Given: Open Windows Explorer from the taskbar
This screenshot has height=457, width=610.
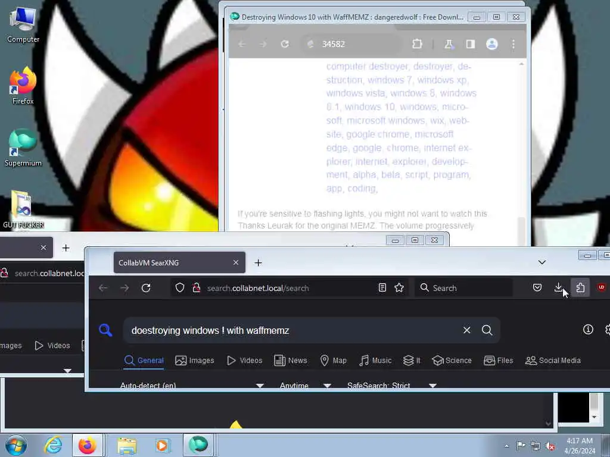Looking at the screenshot, I should click(127, 445).
